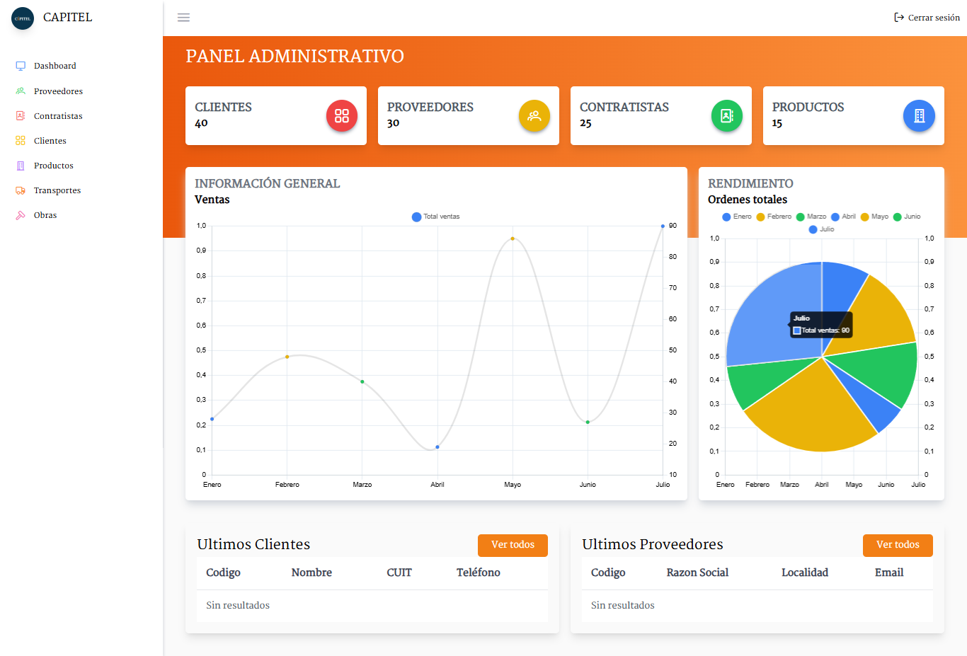Viewport: 967px width, 656px height.
Task: Click the Mayo legend color swatch
Action: (x=864, y=217)
